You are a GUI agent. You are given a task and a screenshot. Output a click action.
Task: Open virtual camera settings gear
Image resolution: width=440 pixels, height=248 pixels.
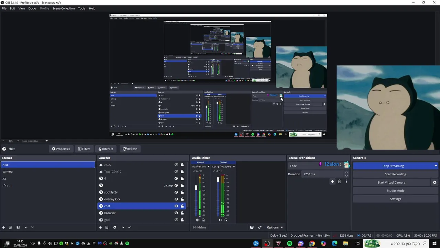[434, 183]
